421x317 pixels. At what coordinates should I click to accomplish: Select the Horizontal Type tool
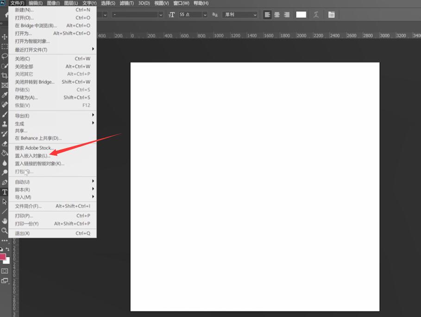(x=5, y=192)
